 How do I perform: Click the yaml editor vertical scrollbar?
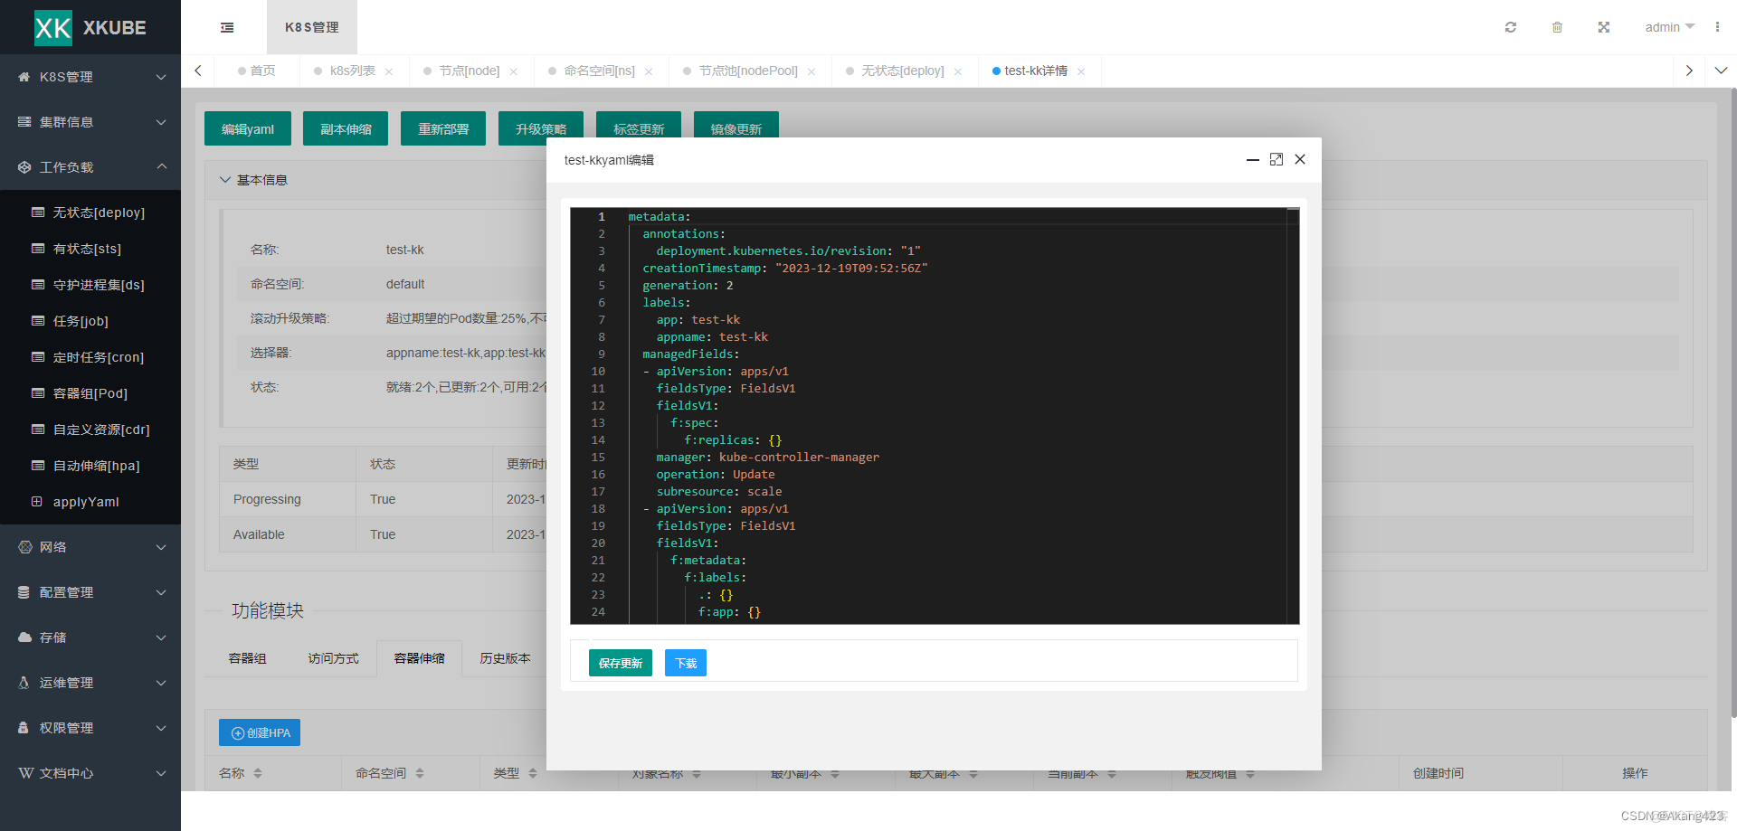pos(1293,416)
